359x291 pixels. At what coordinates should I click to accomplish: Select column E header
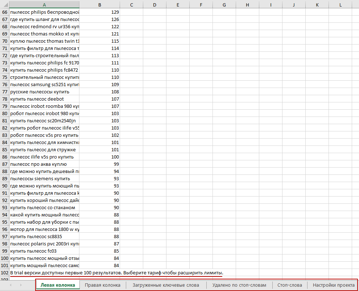[x=178, y=5]
